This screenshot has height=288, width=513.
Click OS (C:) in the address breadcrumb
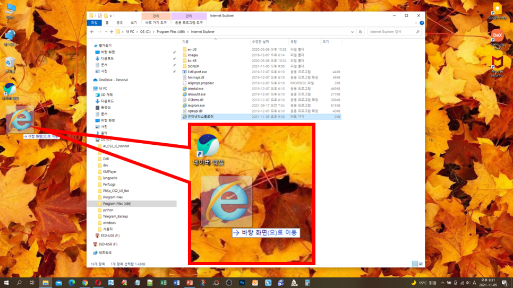tap(146, 32)
